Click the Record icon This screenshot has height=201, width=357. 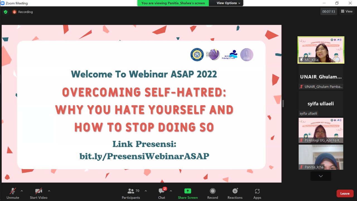tap(213, 191)
